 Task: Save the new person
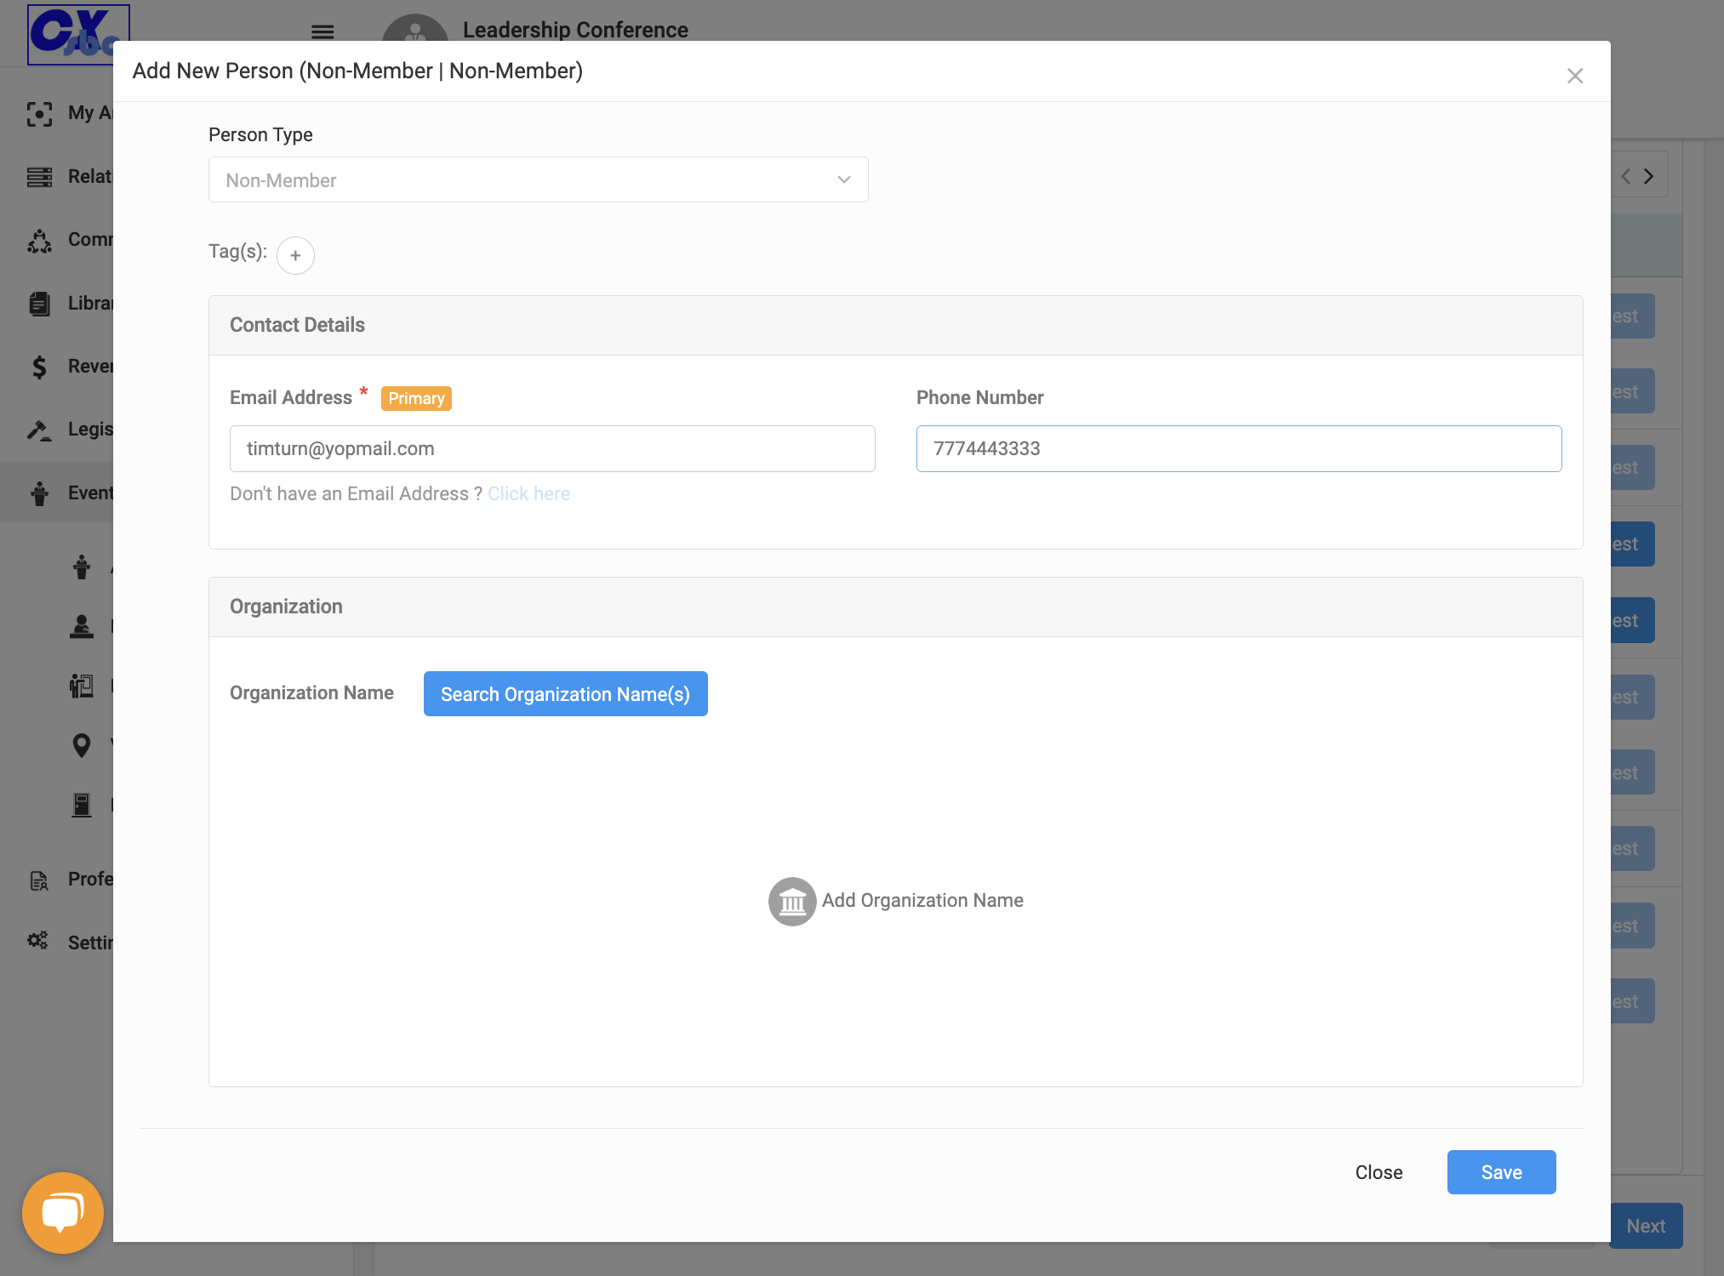pos(1501,1172)
